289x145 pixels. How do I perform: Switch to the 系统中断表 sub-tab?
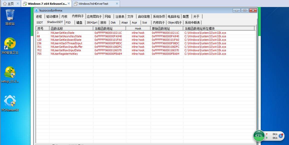(x=192, y=22)
